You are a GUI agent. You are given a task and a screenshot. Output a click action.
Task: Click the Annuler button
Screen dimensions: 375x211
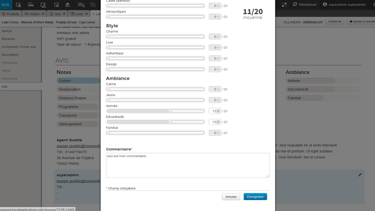pos(231,197)
